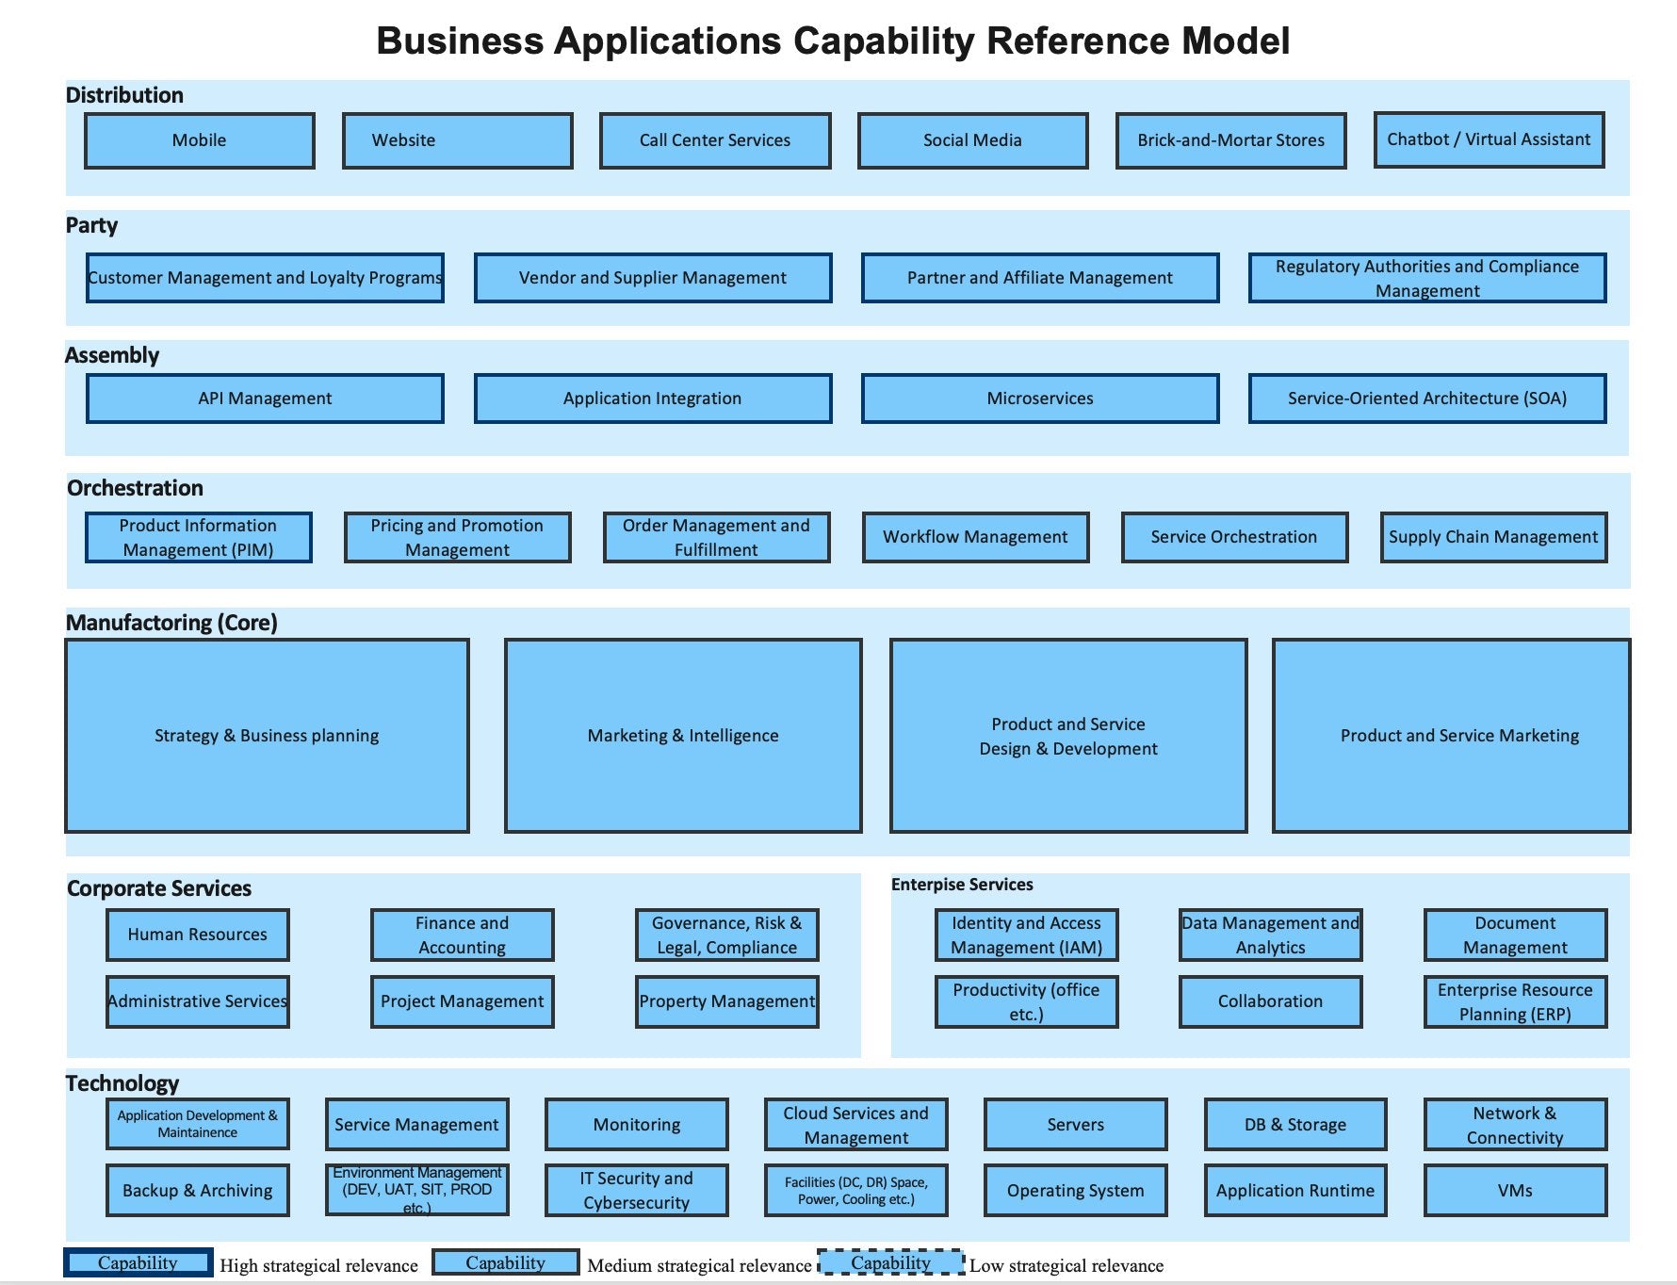Click the Call Center Services capability
1677x1285 pixels.
(x=715, y=140)
